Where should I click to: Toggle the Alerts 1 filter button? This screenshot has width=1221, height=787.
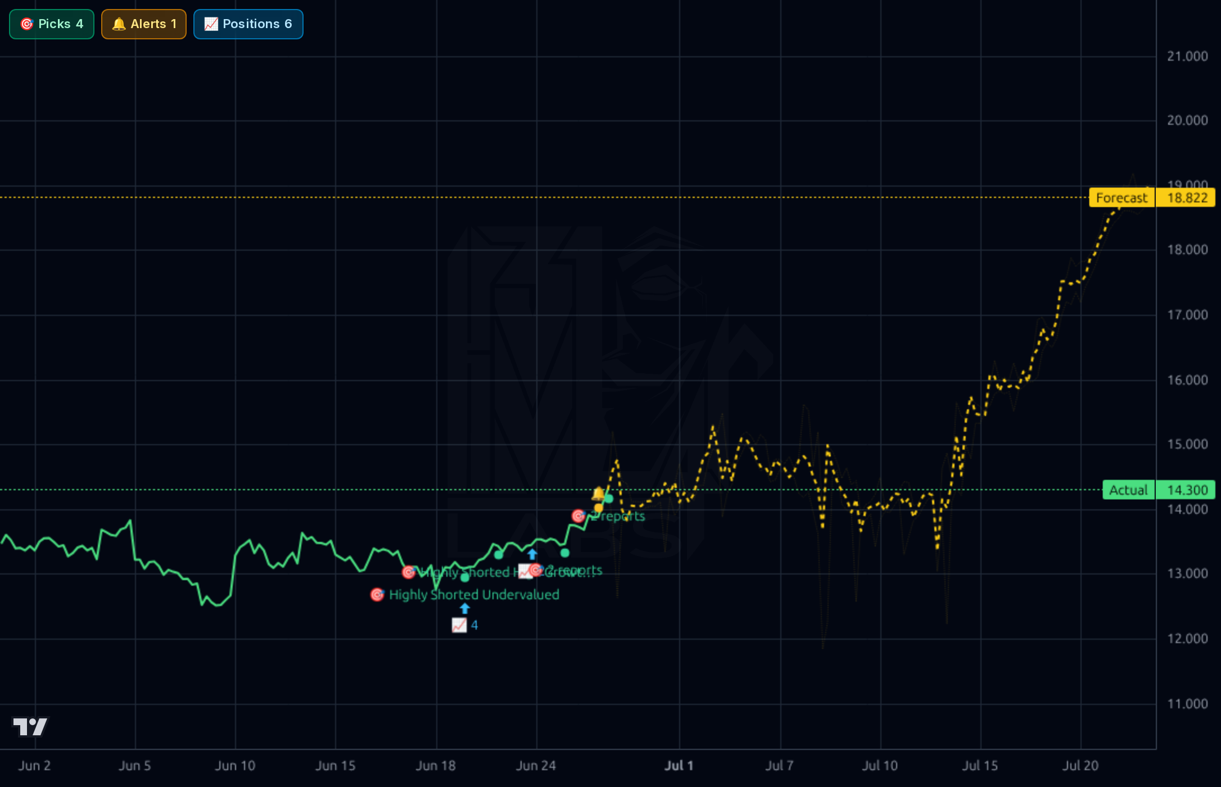coord(144,24)
